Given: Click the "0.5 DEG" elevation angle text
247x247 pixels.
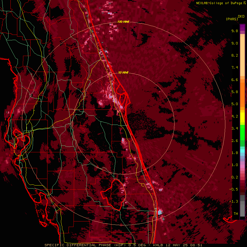Looking at the screenshot, I should click(137, 245).
